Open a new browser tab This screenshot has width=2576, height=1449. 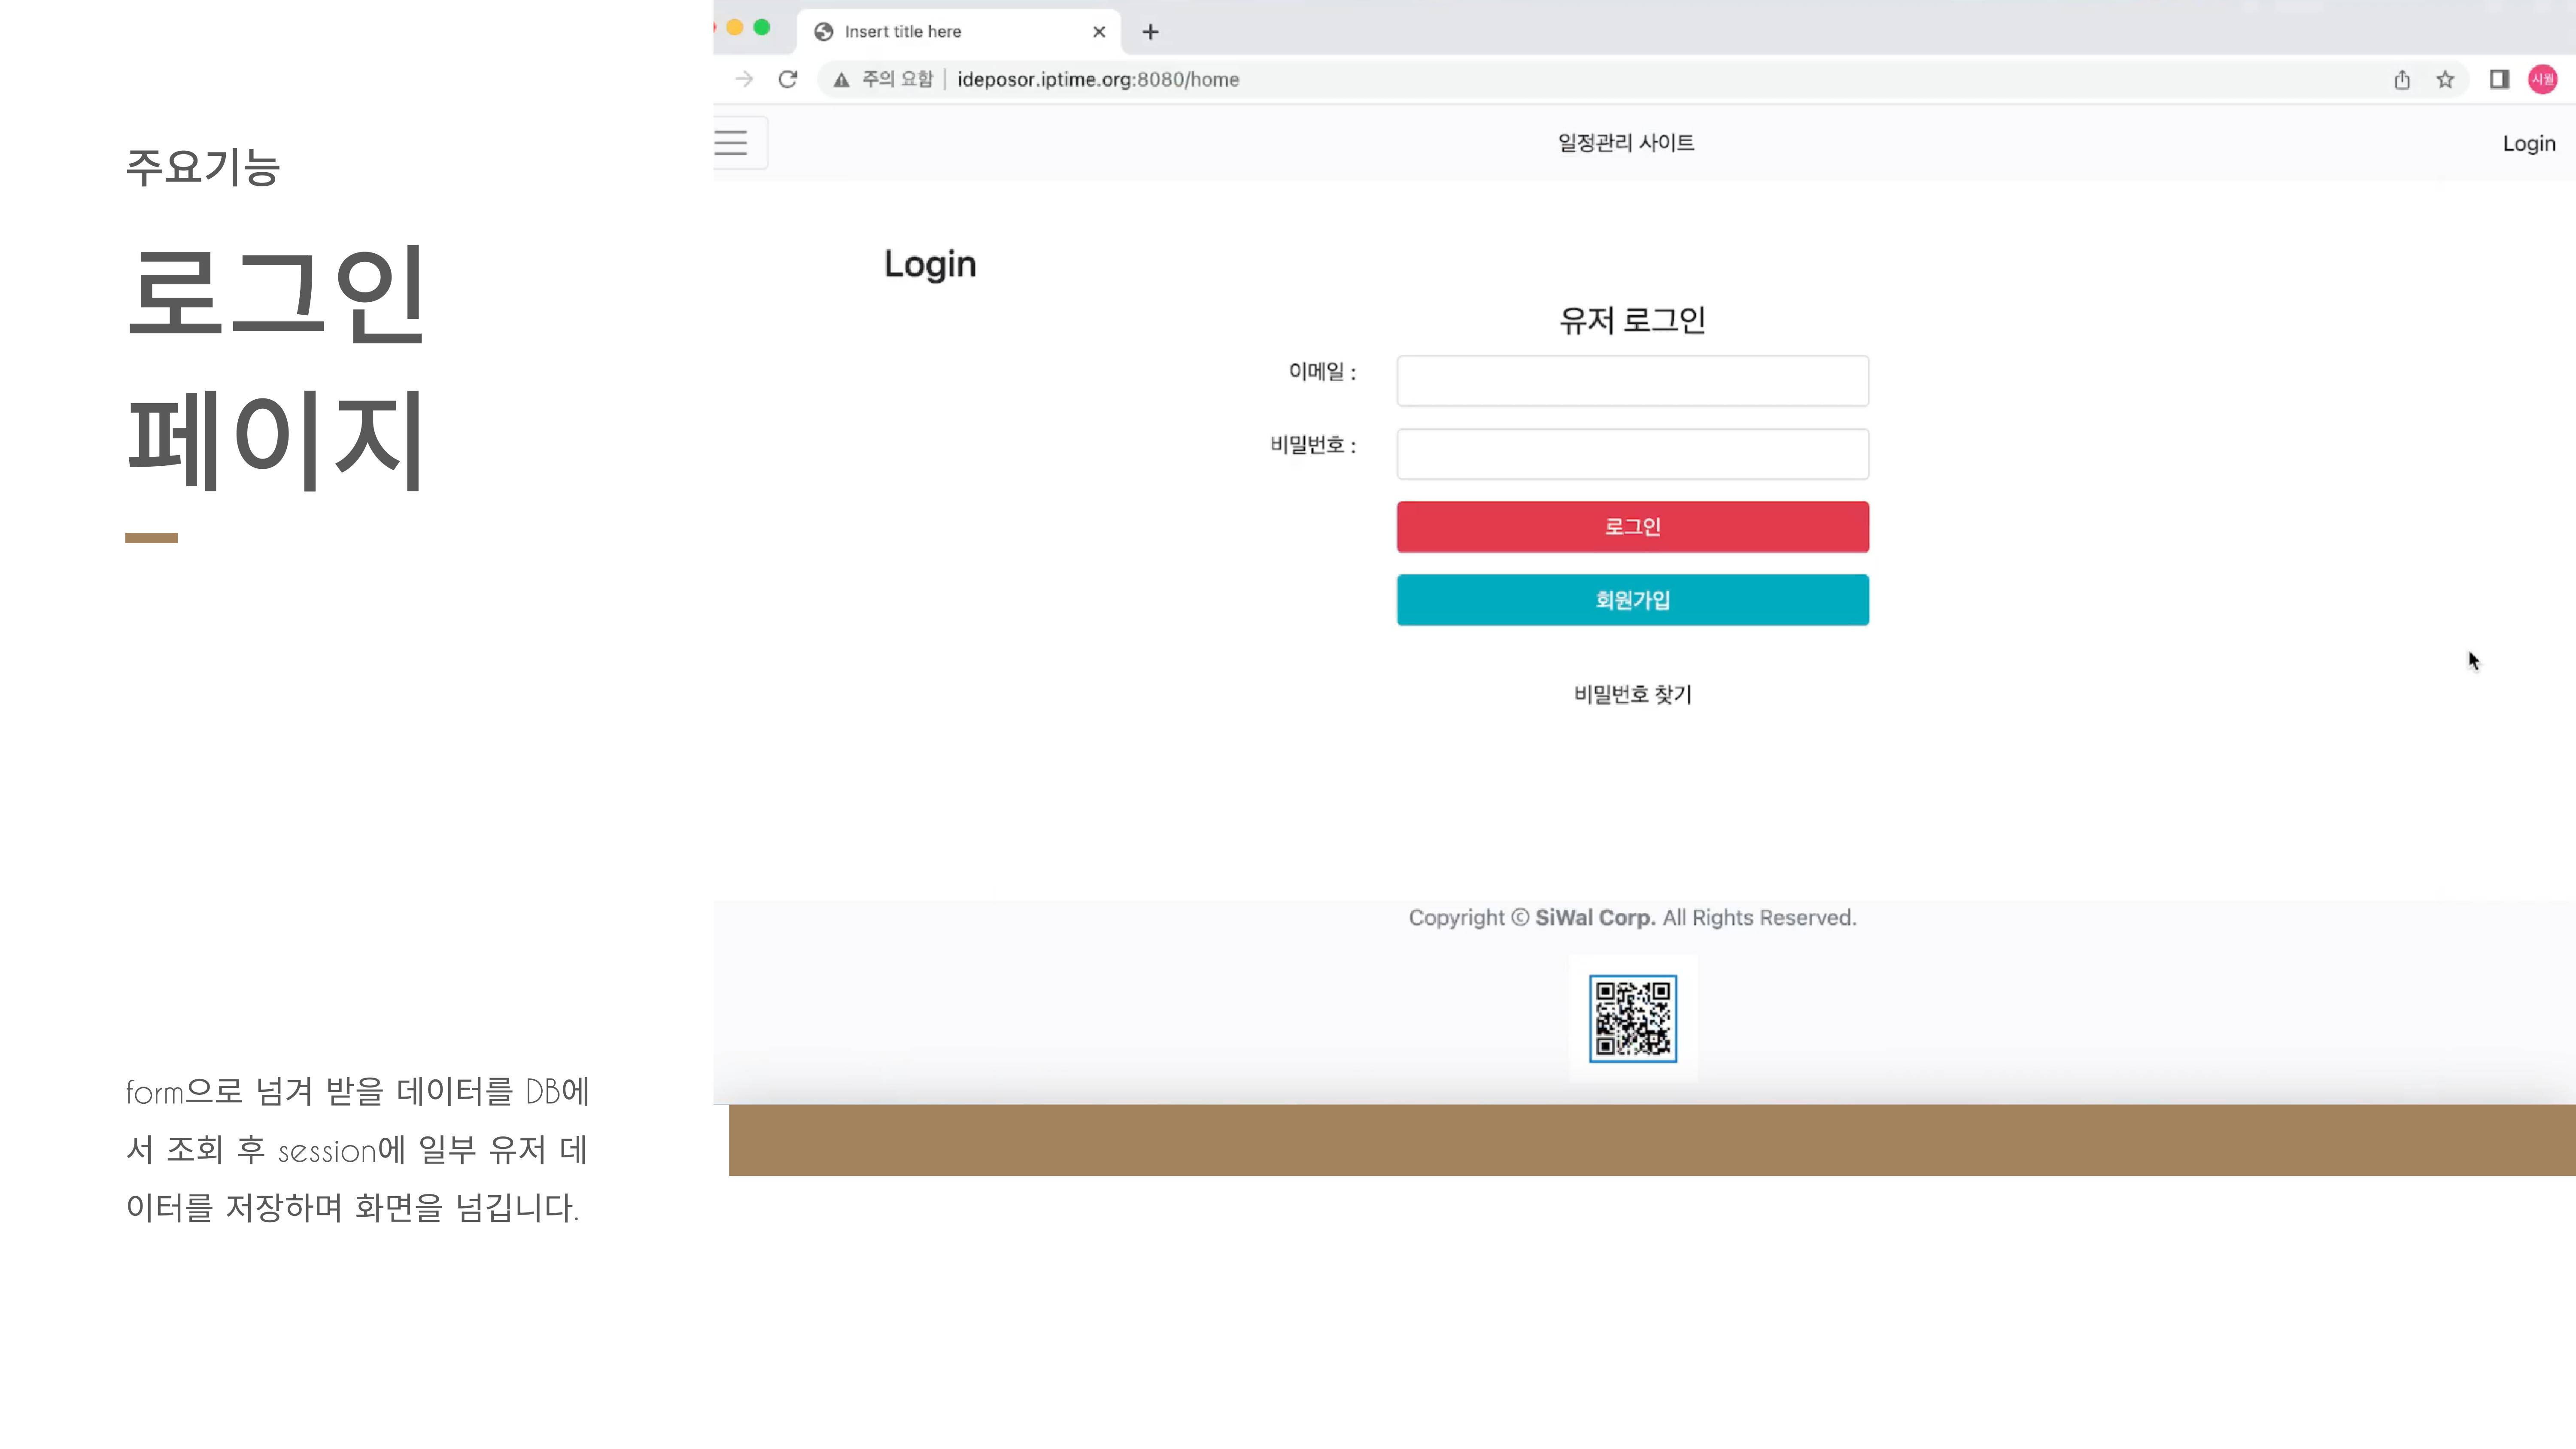pos(1150,32)
